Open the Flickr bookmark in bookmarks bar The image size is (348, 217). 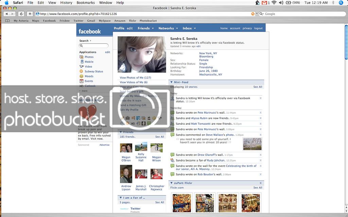pyautogui.click(x=133, y=21)
